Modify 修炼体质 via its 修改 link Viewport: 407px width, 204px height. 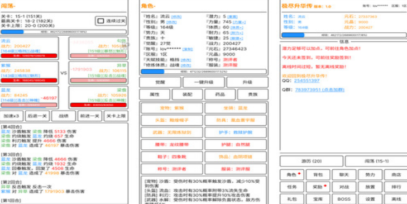click(x=185, y=65)
